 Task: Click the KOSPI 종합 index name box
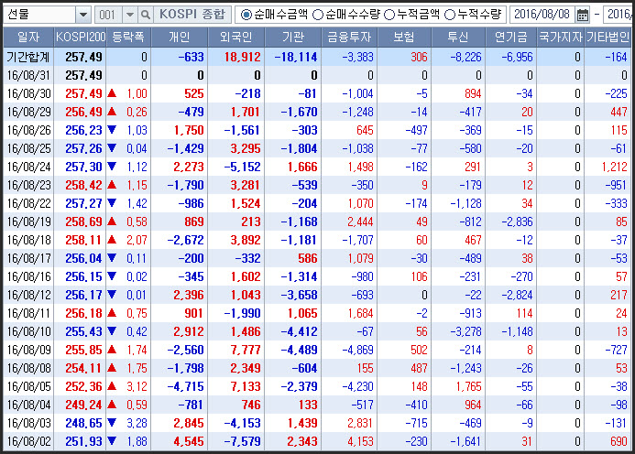pos(192,15)
